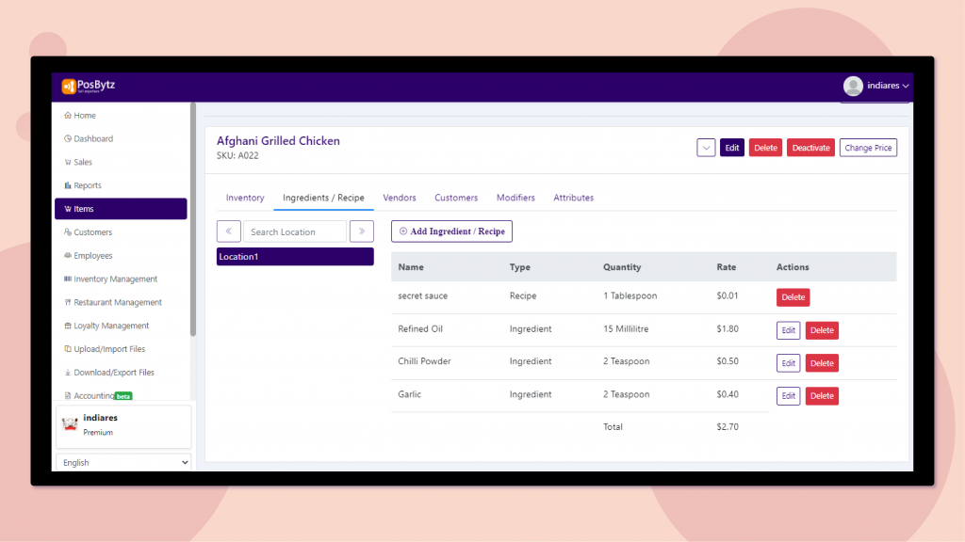Screen dimensions: 965x542
Task: Switch to the Vendors tab
Action: (x=400, y=198)
